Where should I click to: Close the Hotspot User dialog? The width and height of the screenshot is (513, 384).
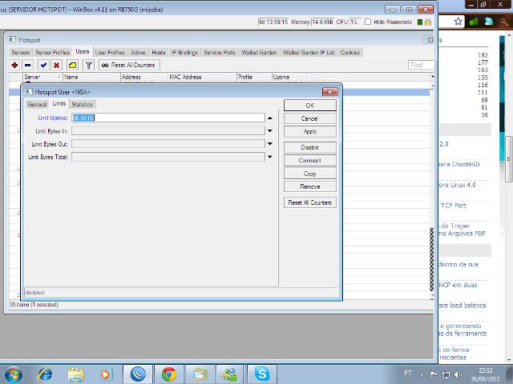[329, 92]
